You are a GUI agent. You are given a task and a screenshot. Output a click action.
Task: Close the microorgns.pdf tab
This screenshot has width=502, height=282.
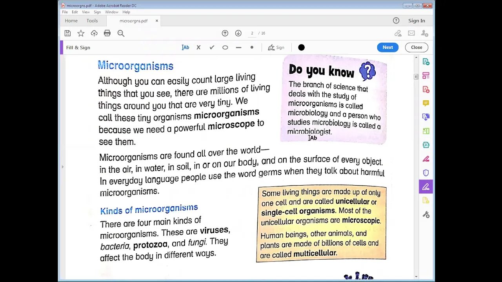[x=157, y=21]
